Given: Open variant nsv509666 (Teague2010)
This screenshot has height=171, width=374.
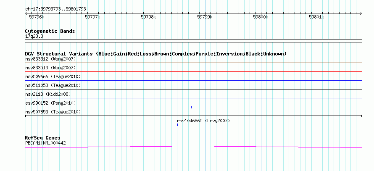Looking at the screenshot, I should click(x=53, y=76).
